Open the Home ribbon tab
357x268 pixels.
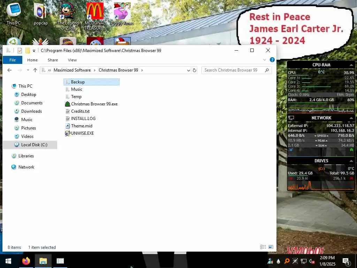32,60
